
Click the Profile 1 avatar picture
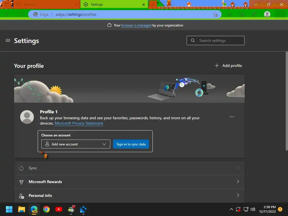tap(27, 117)
